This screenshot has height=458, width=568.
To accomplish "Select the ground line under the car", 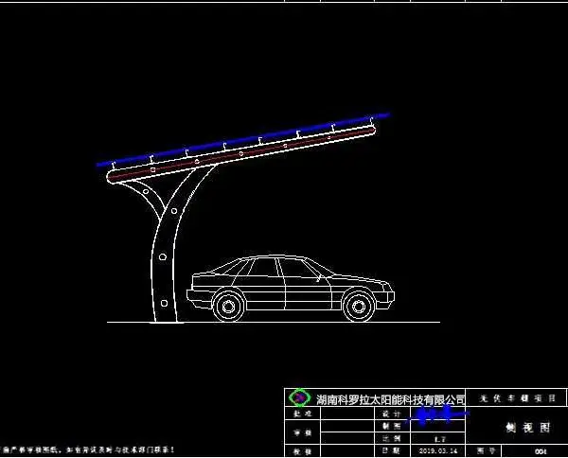I will [x=274, y=322].
